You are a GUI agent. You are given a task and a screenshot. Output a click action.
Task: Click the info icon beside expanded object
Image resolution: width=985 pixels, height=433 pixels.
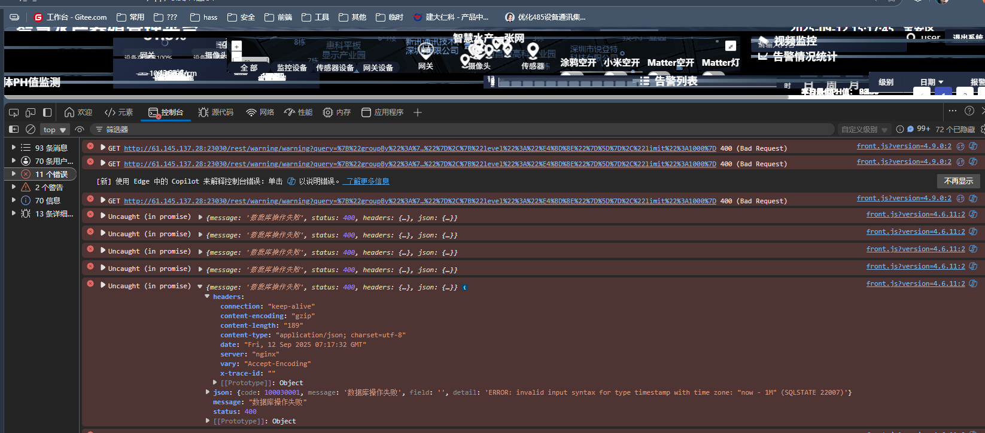[464, 288]
